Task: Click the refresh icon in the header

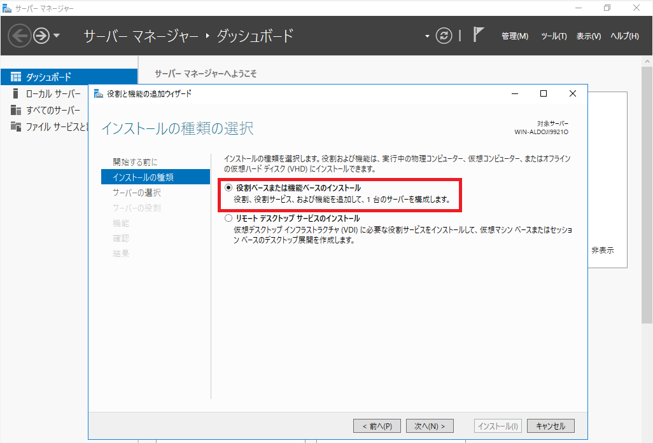Action: pos(444,36)
